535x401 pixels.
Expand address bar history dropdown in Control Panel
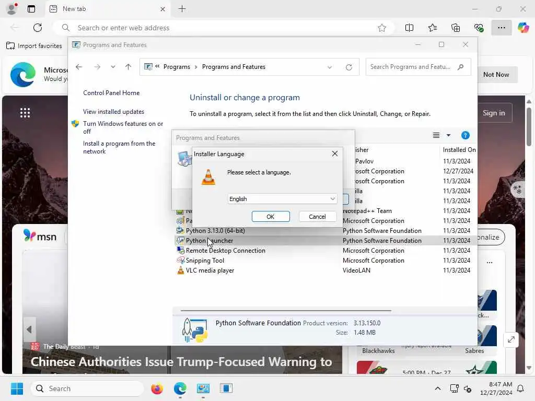point(330,67)
